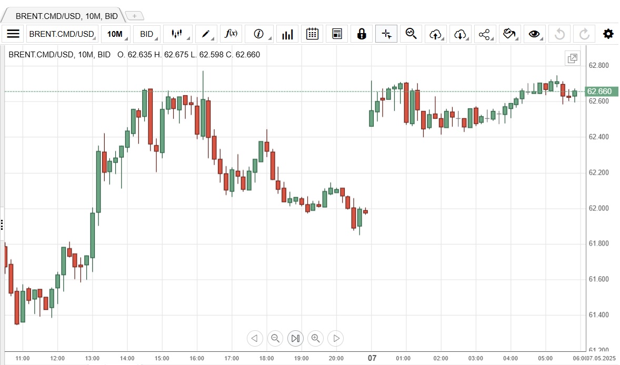Open the f(x) indicators menu
The image size is (620, 365).
click(231, 34)
